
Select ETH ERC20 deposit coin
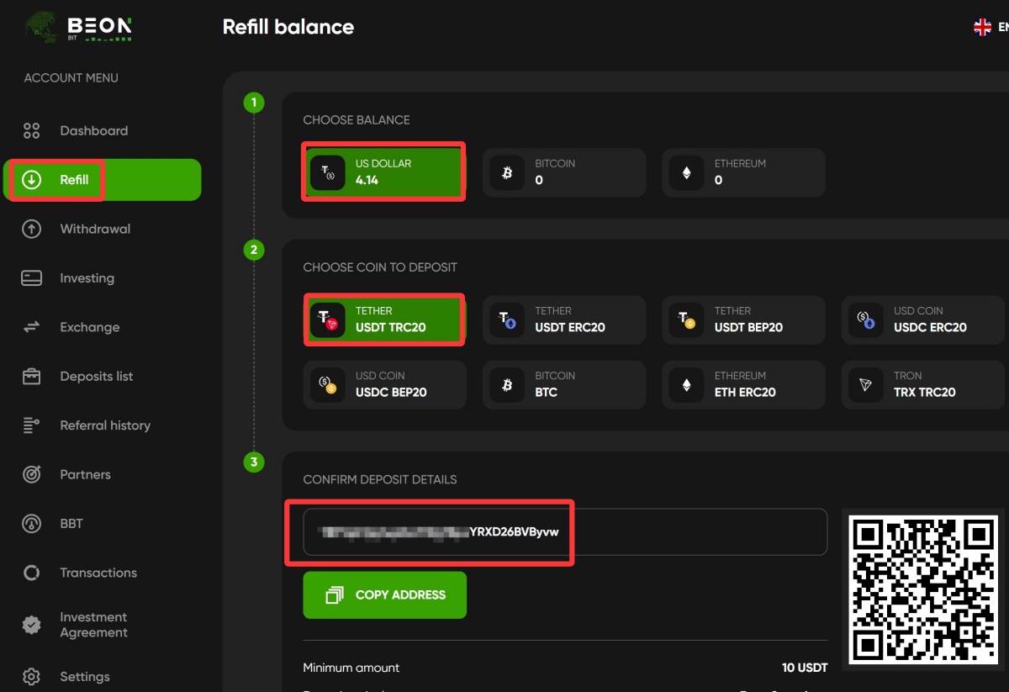743,385
